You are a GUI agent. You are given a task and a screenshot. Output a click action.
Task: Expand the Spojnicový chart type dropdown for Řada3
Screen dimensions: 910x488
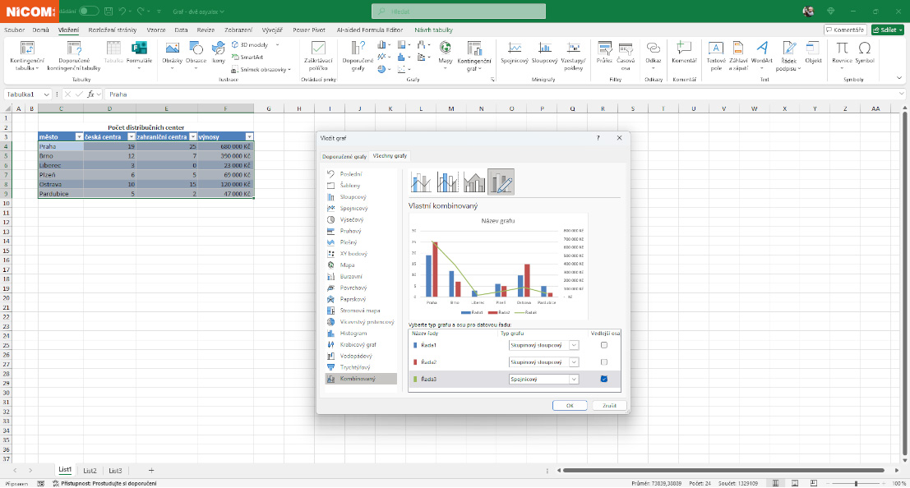coord(573,379)
